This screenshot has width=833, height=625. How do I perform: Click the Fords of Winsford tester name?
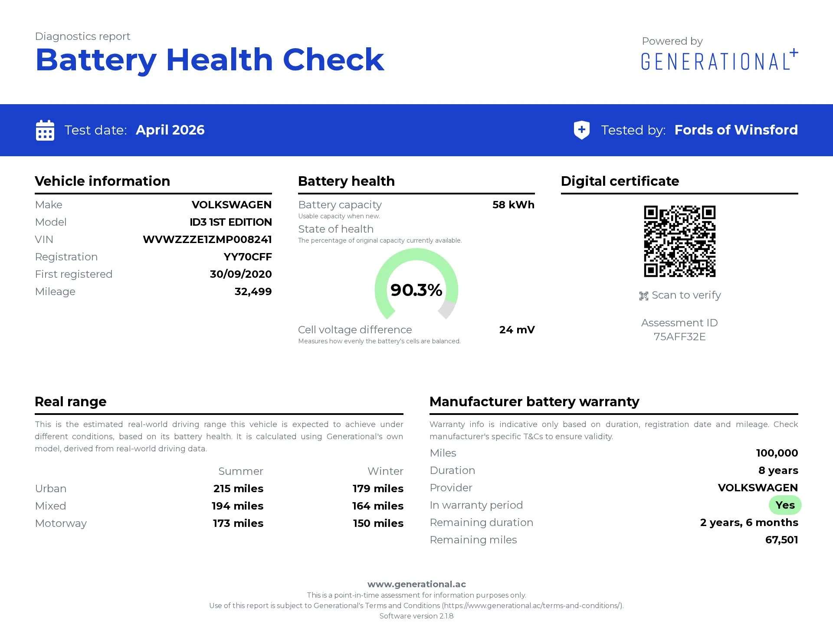pos(736,130)
